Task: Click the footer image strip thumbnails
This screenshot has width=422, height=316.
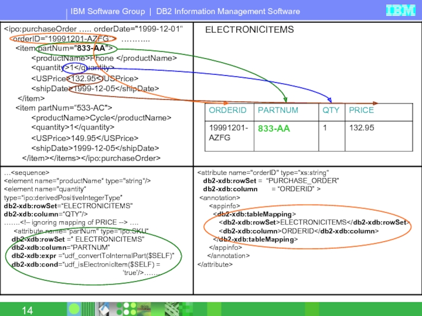Action: tap(130, 309)
